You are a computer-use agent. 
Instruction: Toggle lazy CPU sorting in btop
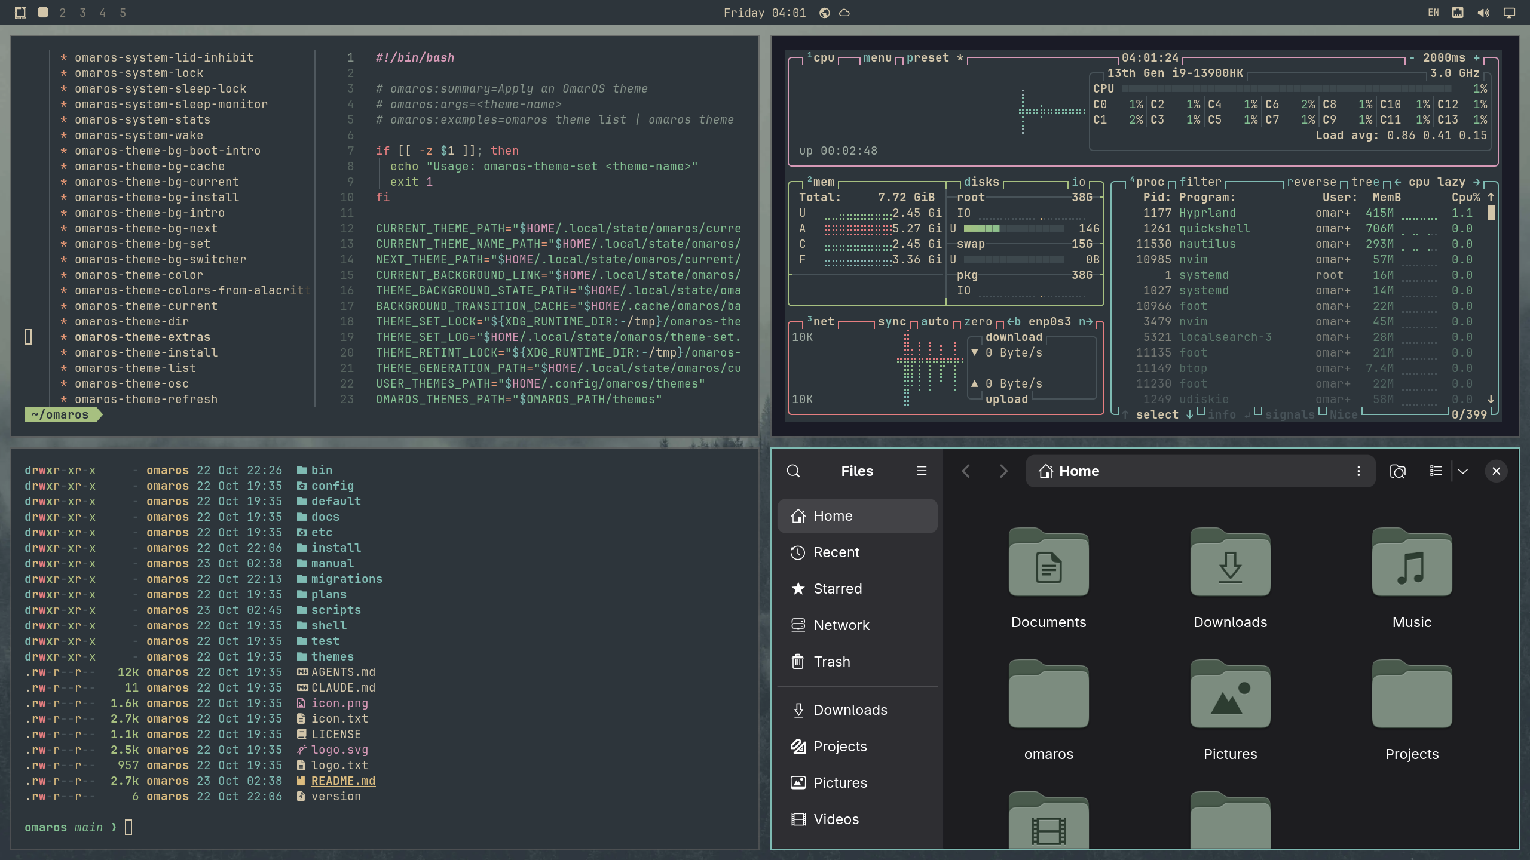click(x=1451, y=182)
